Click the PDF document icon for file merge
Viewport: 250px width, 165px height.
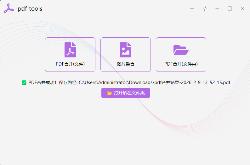[70, 50]
